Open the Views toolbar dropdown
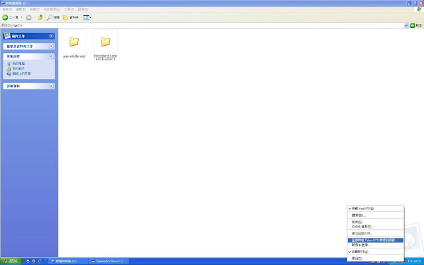The width and height of the screenshot is (424, 265). (x=87, y=18)
